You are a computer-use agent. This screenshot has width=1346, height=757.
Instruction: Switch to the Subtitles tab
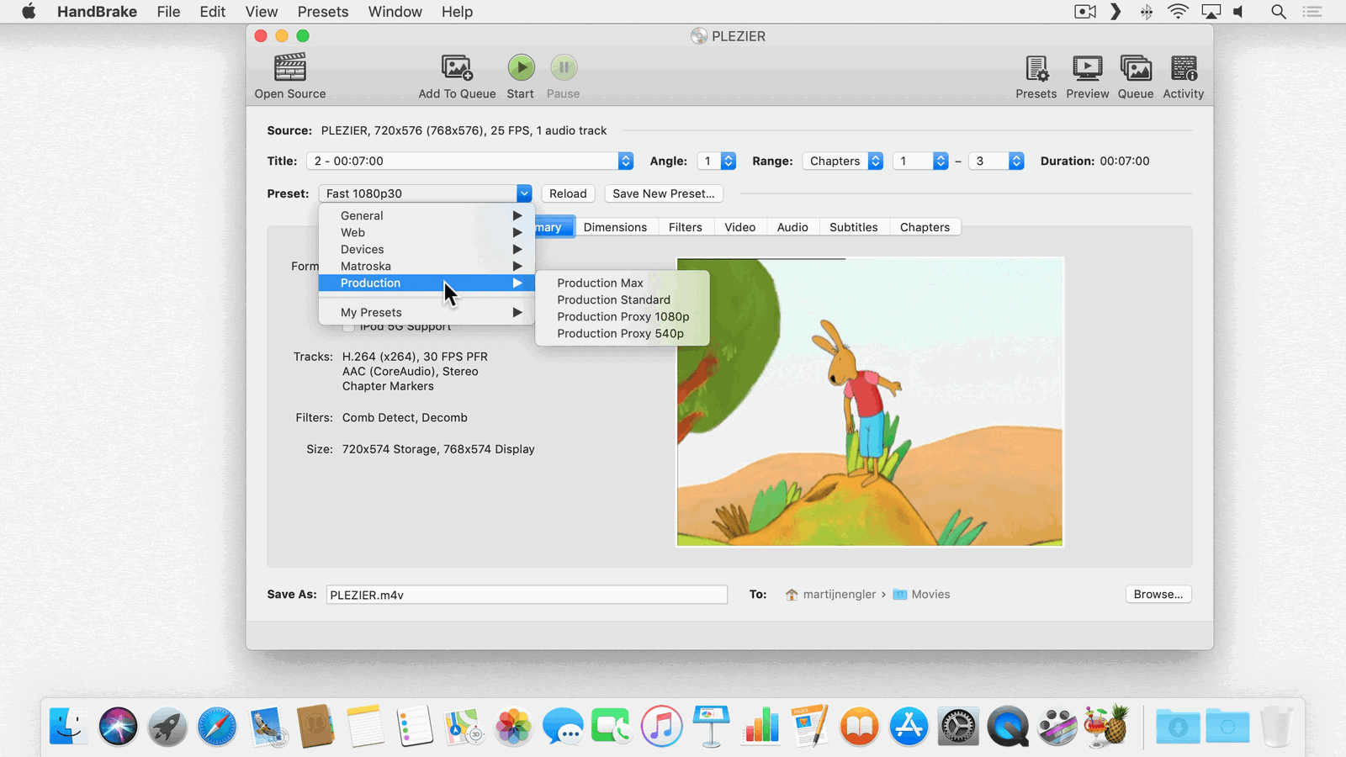click(854, 227)
